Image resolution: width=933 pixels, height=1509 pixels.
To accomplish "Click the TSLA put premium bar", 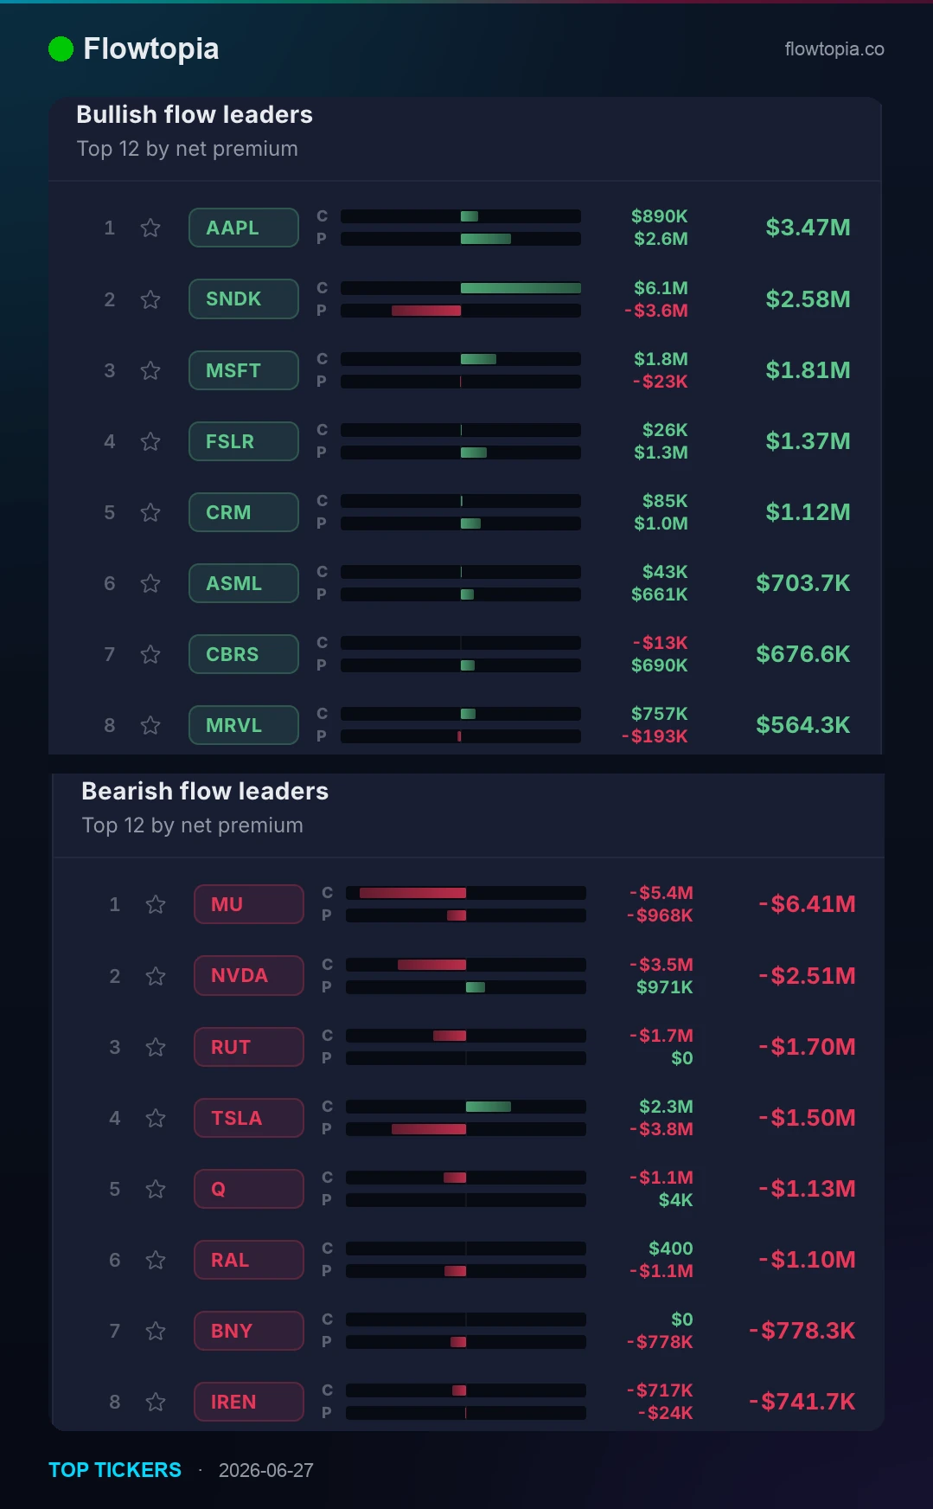I will point(466,1129).
